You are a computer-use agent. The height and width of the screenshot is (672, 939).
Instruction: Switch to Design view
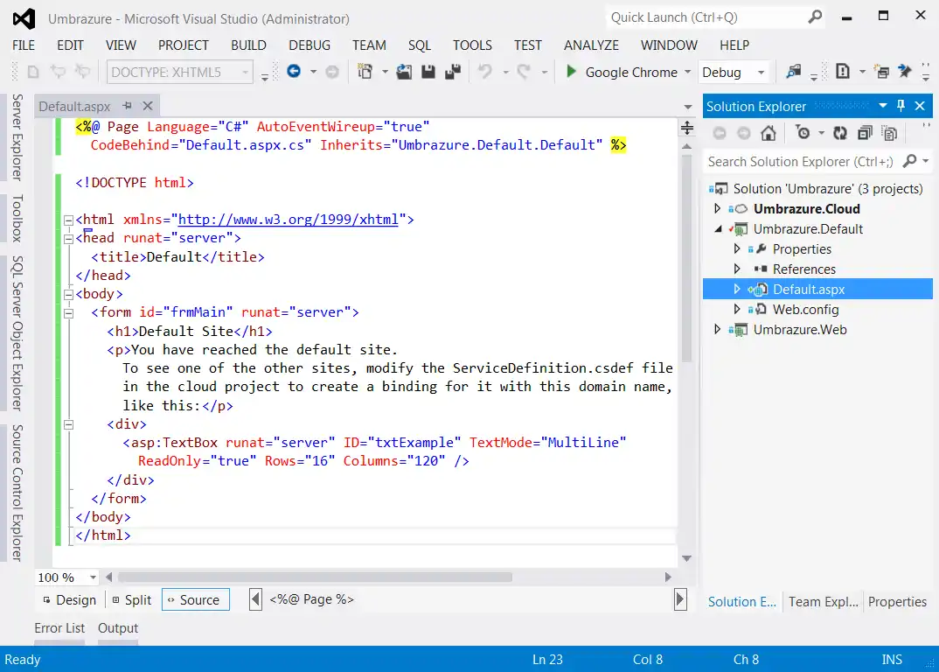pyautogui.click(x=69, y=600)
